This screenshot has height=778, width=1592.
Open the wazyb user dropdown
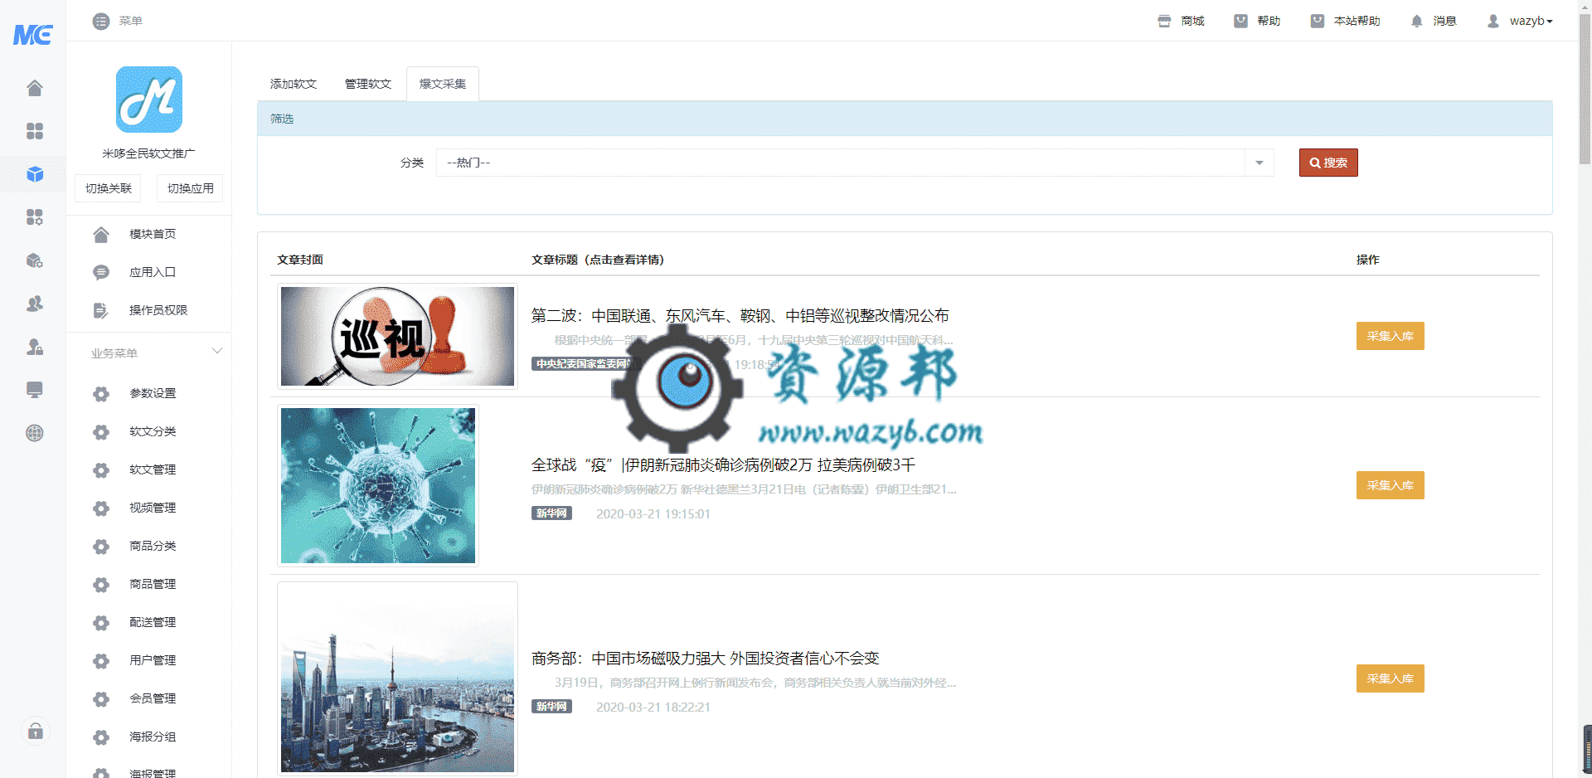(1531, 21)
